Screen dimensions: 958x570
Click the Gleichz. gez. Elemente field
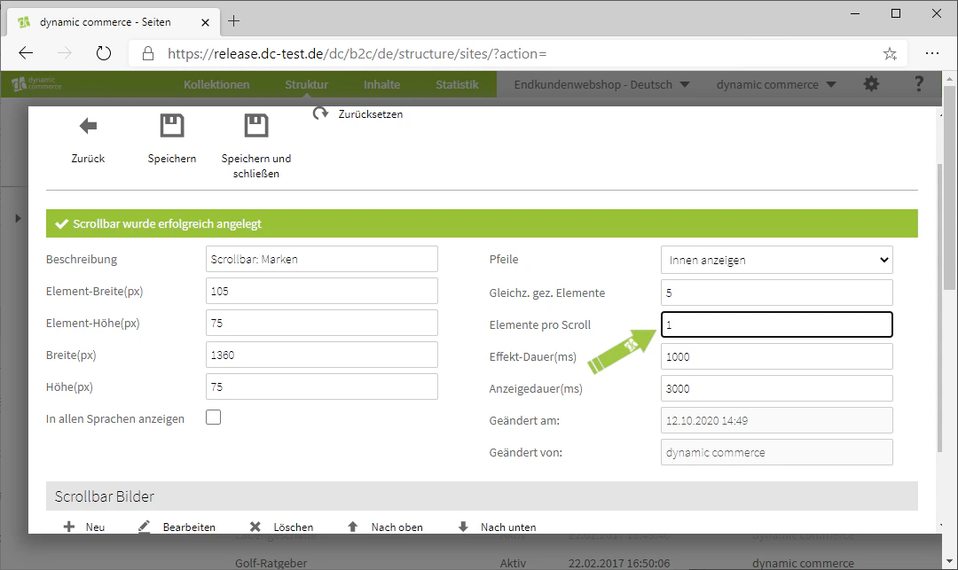776,293
